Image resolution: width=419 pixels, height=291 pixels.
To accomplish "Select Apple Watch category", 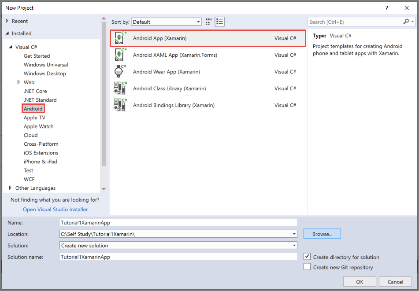I will pyautogui.click(x=38, y=126).
